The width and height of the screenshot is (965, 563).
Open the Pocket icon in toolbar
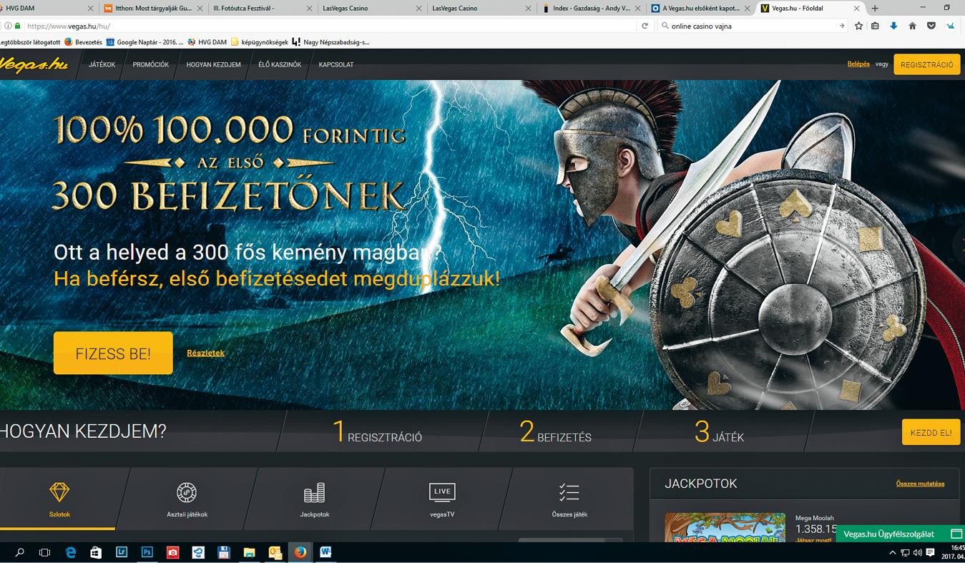click(x=931, y=26)
